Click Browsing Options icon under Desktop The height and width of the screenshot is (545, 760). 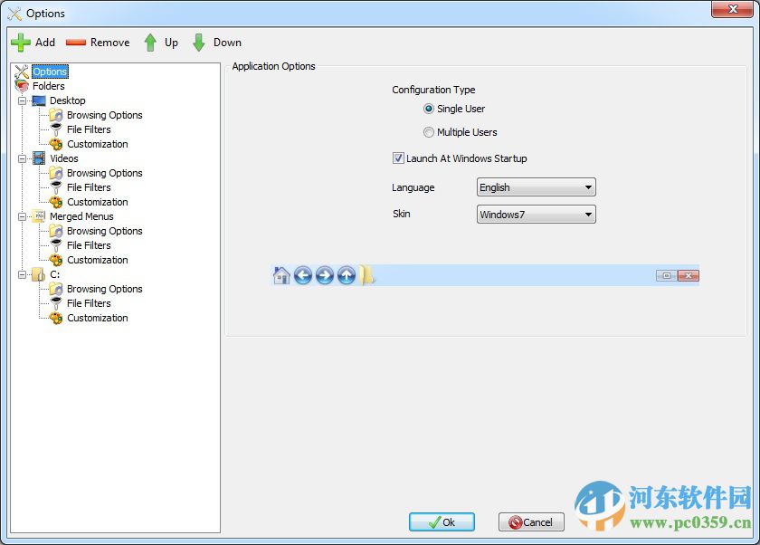(56, 115)
